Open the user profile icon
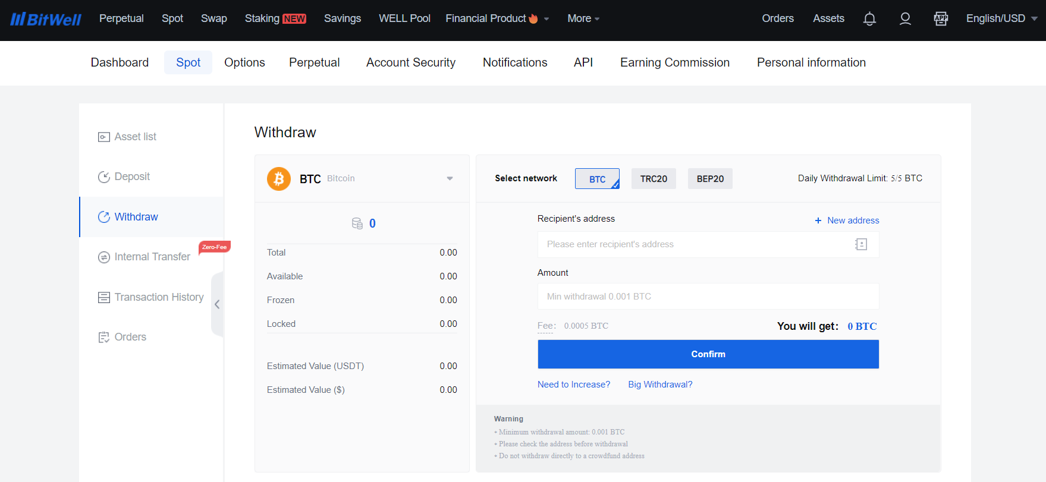Image resolution: width=1046 pixels, height=482 pixels. click(905, 19)
